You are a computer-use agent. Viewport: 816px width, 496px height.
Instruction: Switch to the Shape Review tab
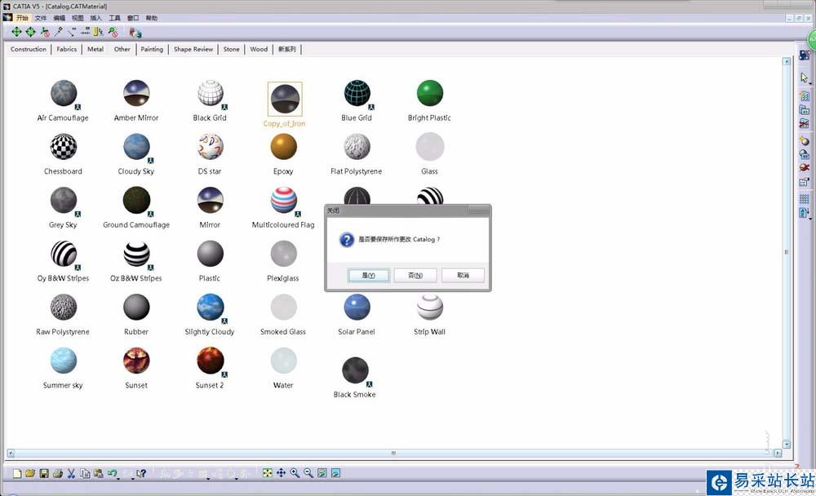193,49
